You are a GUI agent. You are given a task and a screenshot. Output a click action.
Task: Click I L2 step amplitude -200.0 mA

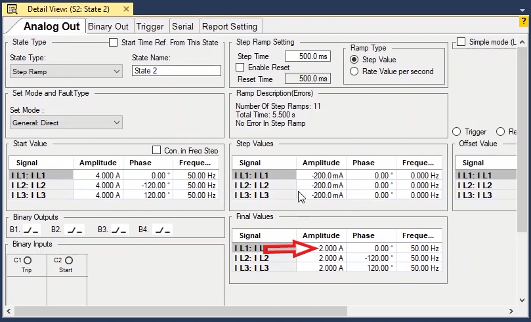click(x=321, y=186)
